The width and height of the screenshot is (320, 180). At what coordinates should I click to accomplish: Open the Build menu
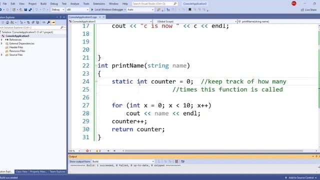43,3
